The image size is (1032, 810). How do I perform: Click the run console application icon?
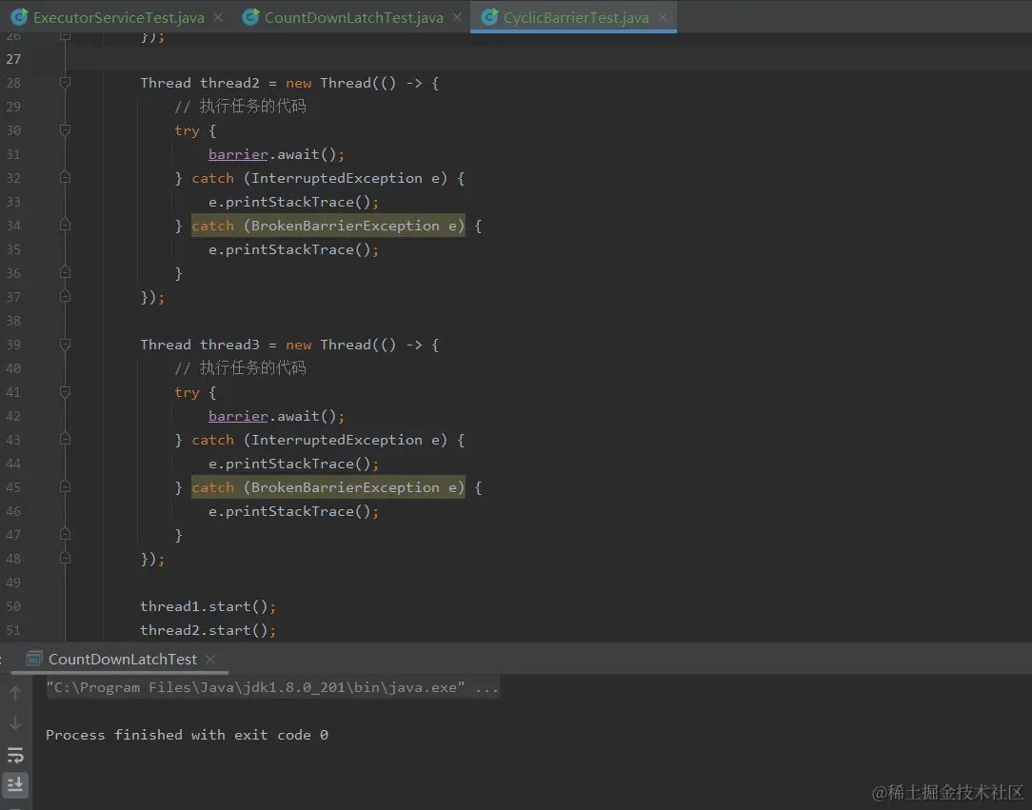coord(33,659)
